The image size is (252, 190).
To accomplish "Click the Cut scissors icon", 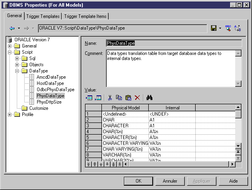I will (x=110, y=98).
